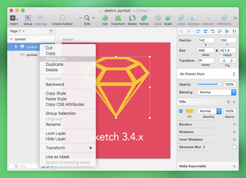Image resolution: width=246 pixels, height=178 pixels.
Task: Open the yellow fill color swatch
Action: tap(189, 111)
